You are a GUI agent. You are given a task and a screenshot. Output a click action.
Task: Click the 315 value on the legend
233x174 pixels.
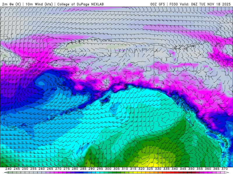tap(133, 169)
